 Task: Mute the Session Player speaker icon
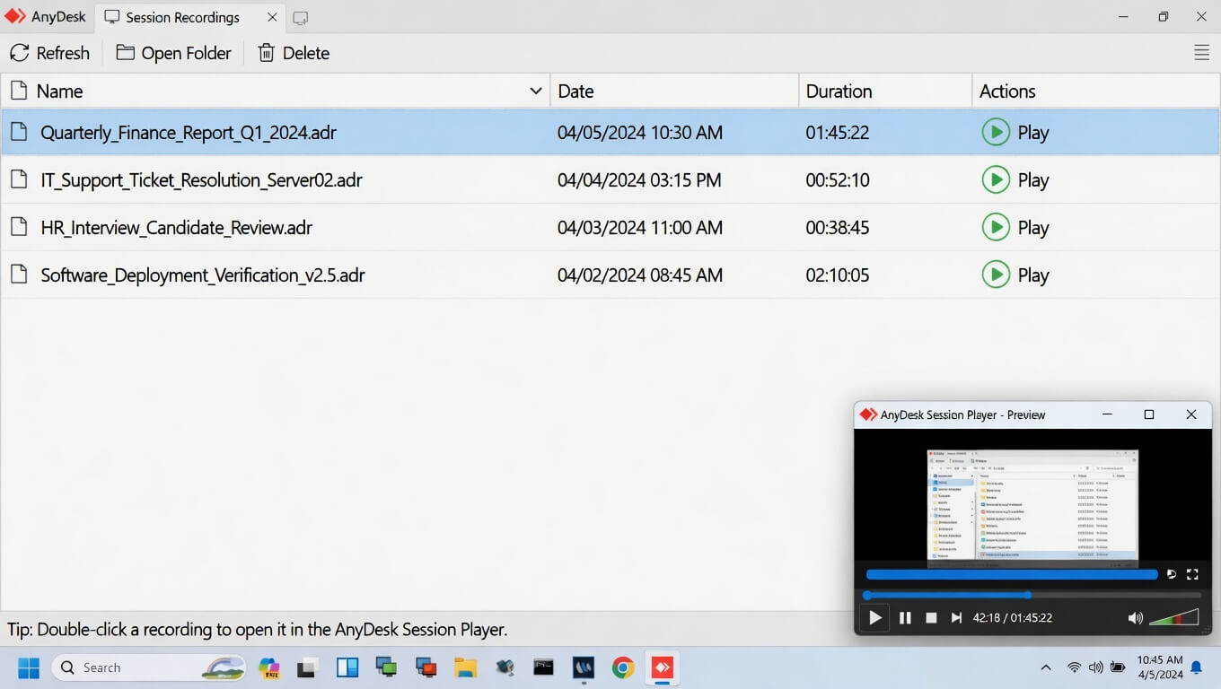coord(1136,617)
